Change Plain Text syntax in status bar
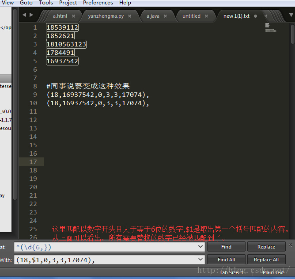Viewport: 295px width, 279px height. pos(273,272)
